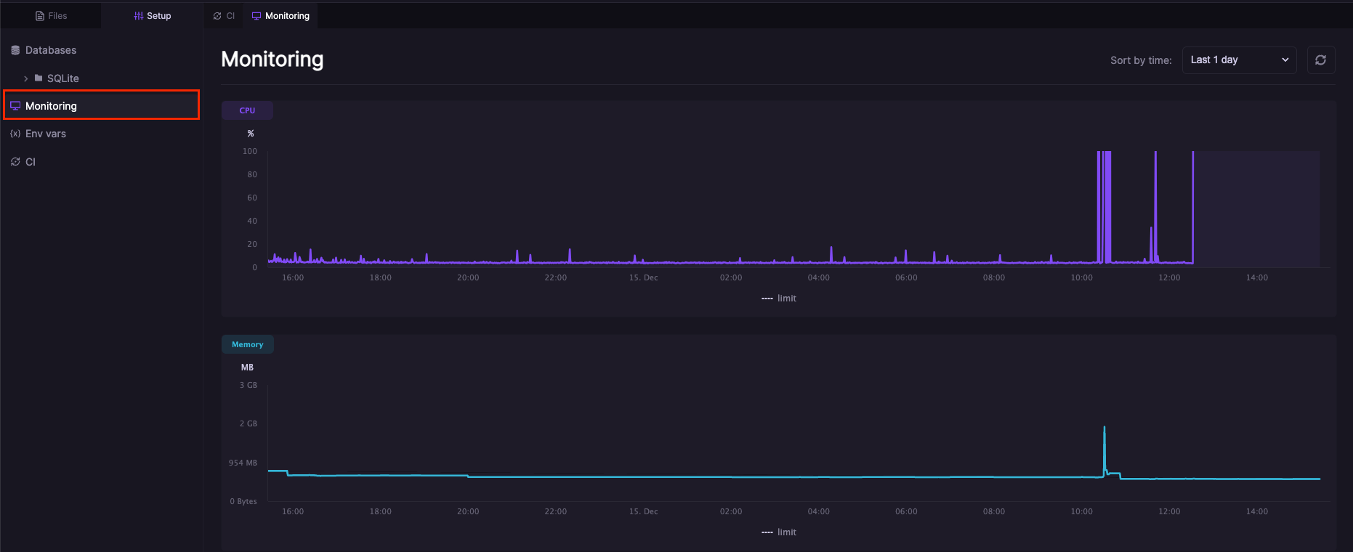Click the Monitoring page heading

272,60
